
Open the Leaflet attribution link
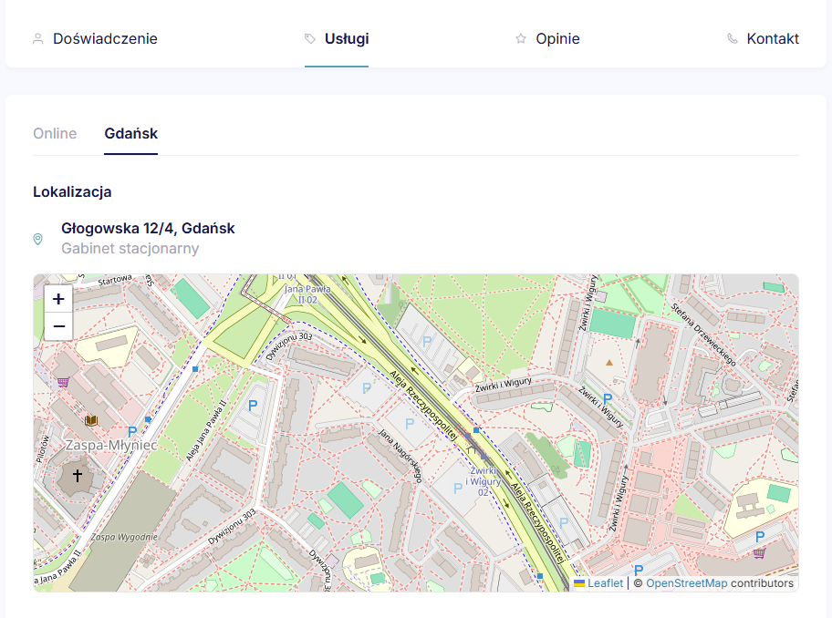605,583
